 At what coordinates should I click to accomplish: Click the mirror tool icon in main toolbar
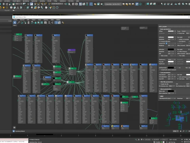tap(66, 4)
